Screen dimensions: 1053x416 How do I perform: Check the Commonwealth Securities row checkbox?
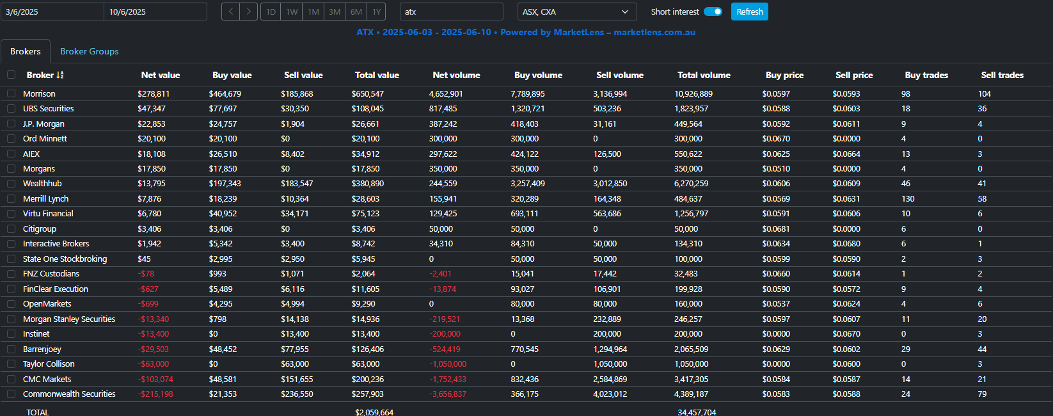11,394
